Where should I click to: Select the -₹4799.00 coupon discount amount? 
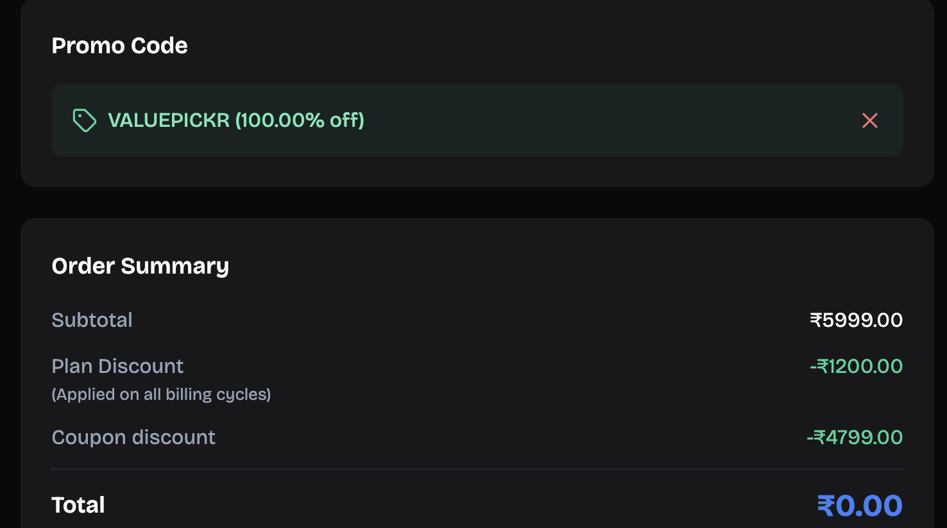[855, 437]
